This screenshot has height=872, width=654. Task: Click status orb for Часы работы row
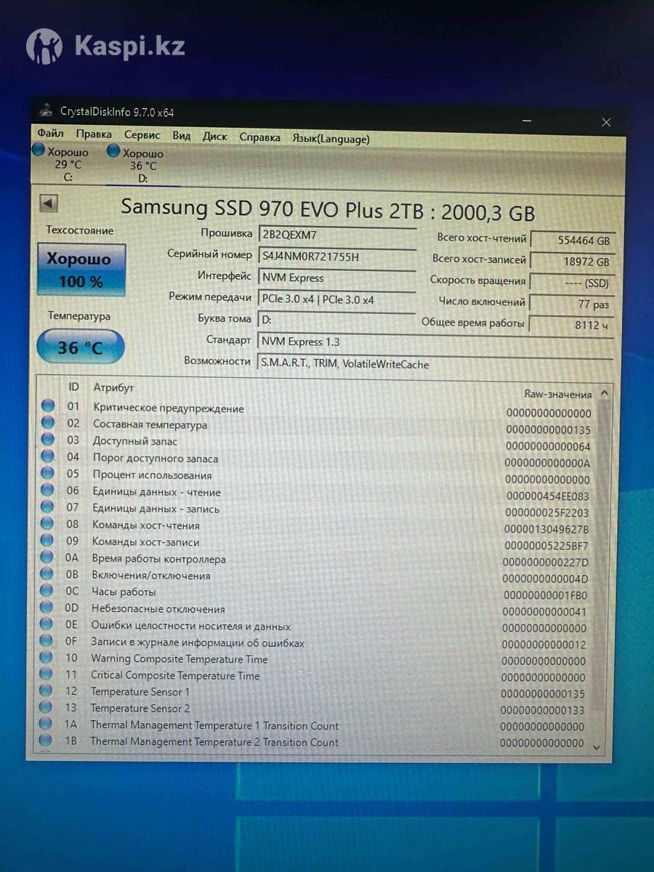point(47,590)
